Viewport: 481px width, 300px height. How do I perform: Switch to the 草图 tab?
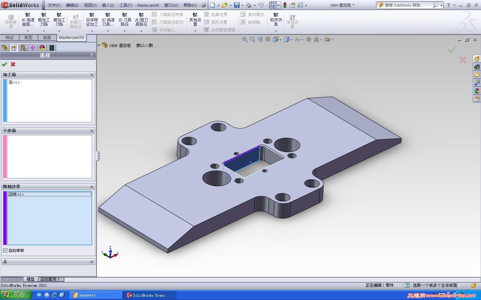pos(28,38)
